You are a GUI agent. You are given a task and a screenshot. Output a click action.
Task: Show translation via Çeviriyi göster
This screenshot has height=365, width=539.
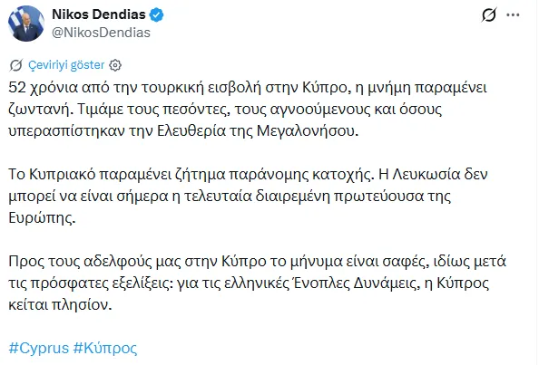66,65
